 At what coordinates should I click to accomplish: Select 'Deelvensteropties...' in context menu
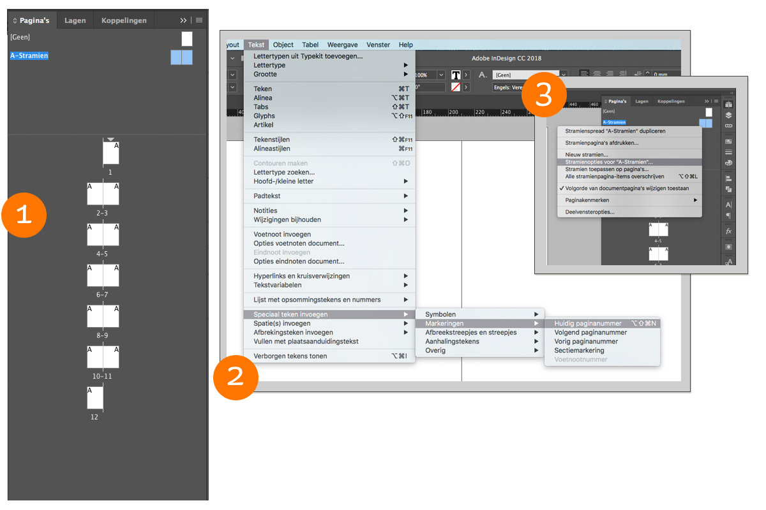pyautogui.click(x=629, y=212)
